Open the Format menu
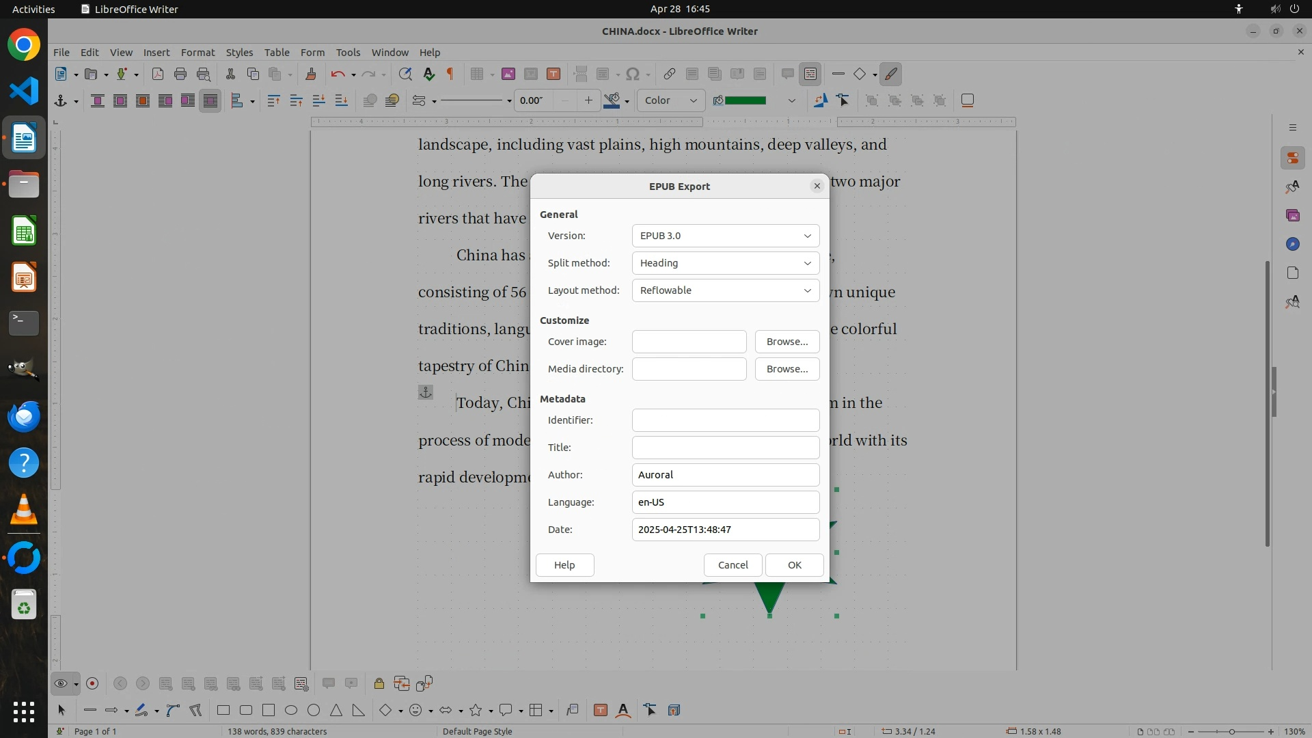The width and height of the screenshot is (1312, 738). click(197, 52)
